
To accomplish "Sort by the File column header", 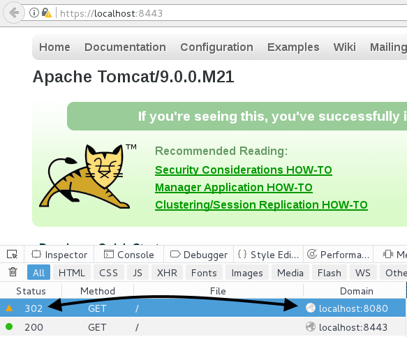I will coord(218,291).
